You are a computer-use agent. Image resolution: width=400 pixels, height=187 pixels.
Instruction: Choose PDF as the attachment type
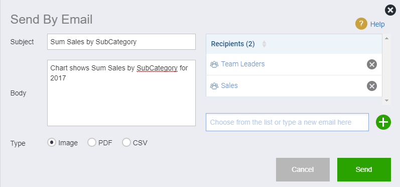click(x=92, y=143)
